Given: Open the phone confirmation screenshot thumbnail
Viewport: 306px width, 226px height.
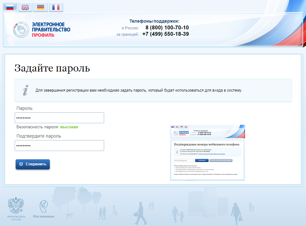Looking at the screenshot, I should coord(207,153).
